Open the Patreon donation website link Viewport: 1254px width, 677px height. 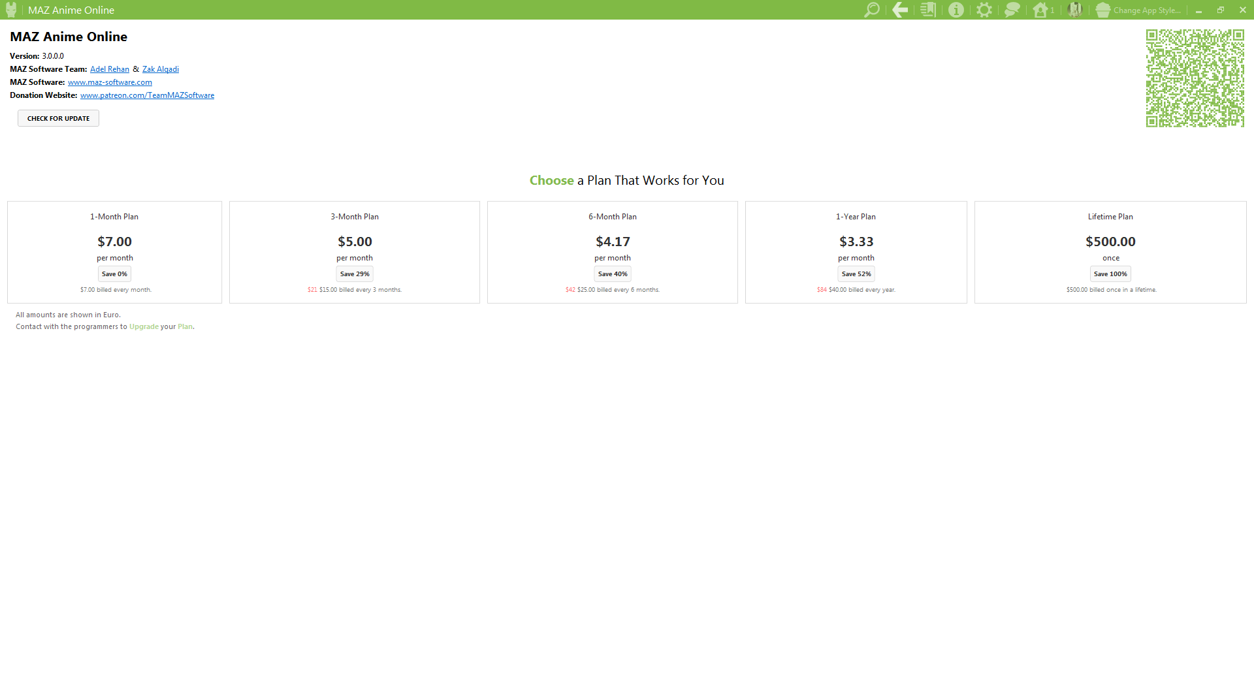[x=147, y=95]
